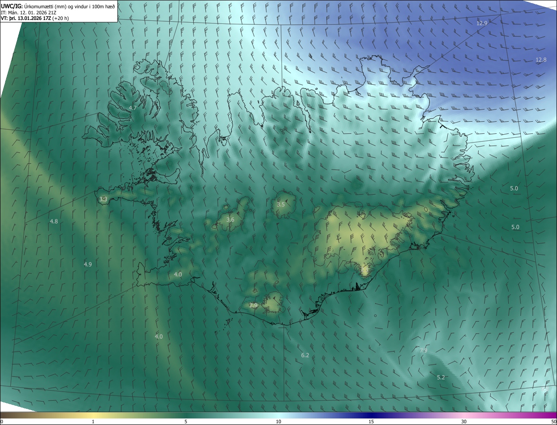
Task: Click the 3.6 value on Langjökull glacier
Action: tap(230, 219)
